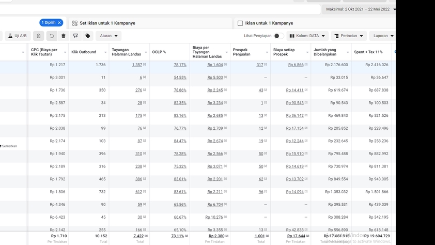Open the Laporan dropdown
This screenshot has width=435, height=245.
tap(383, 36)
